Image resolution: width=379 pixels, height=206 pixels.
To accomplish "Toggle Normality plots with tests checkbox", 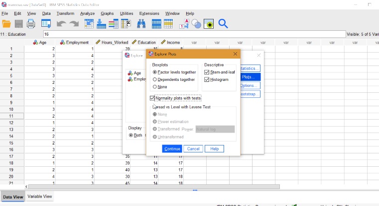I will coord(152,98).
